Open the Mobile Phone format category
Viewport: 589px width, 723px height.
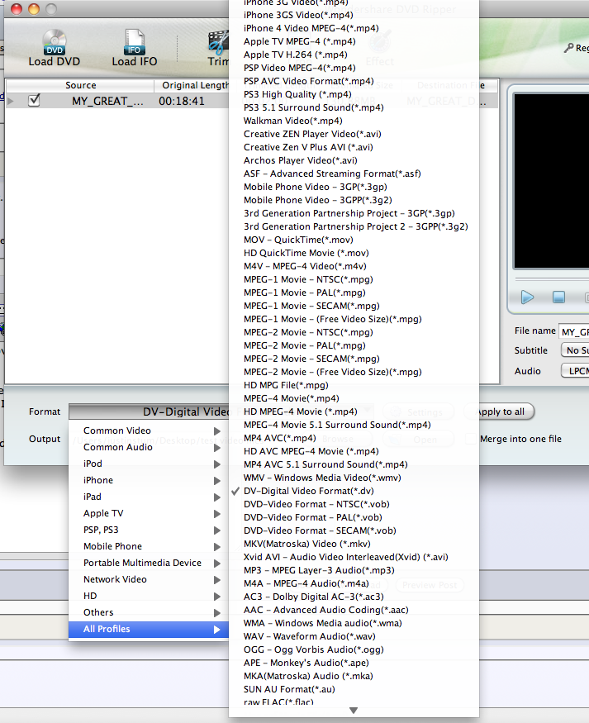coord(149,547)
